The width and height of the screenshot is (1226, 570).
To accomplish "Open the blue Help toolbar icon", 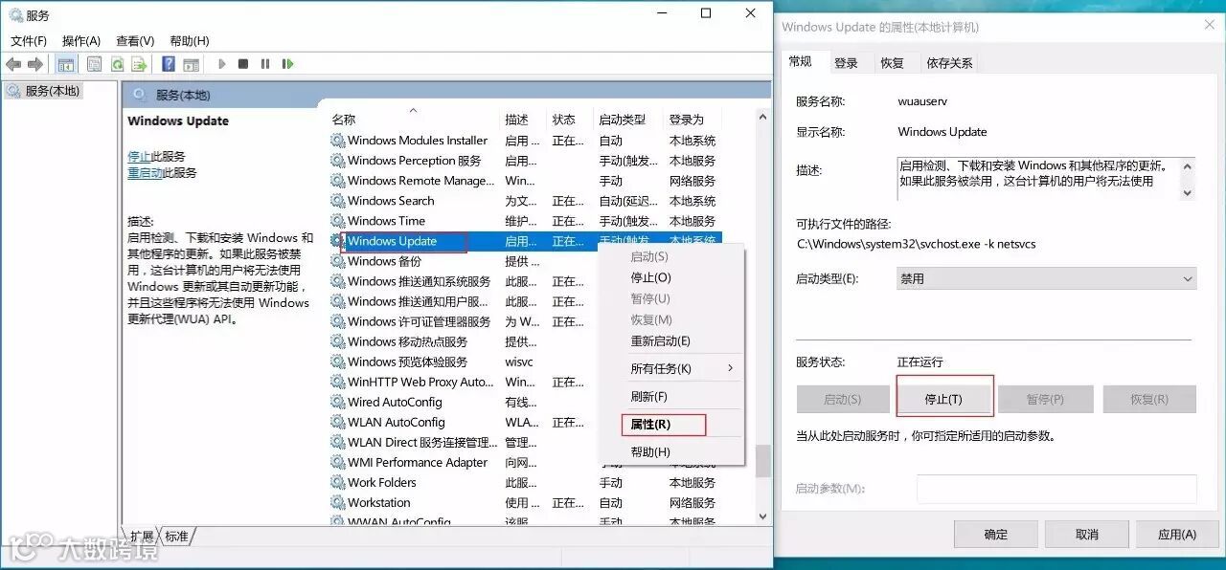I will tap(169, 64).
